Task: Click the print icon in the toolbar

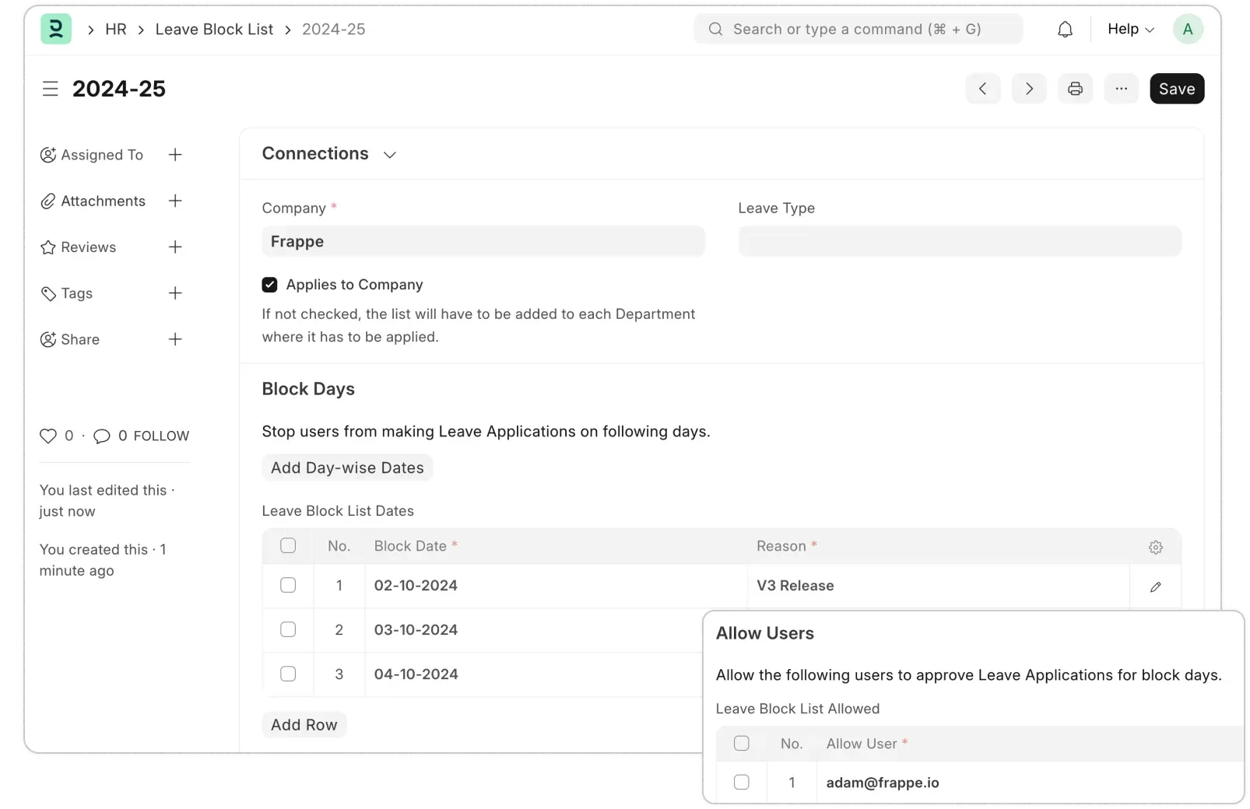Action: point(1075,89)
